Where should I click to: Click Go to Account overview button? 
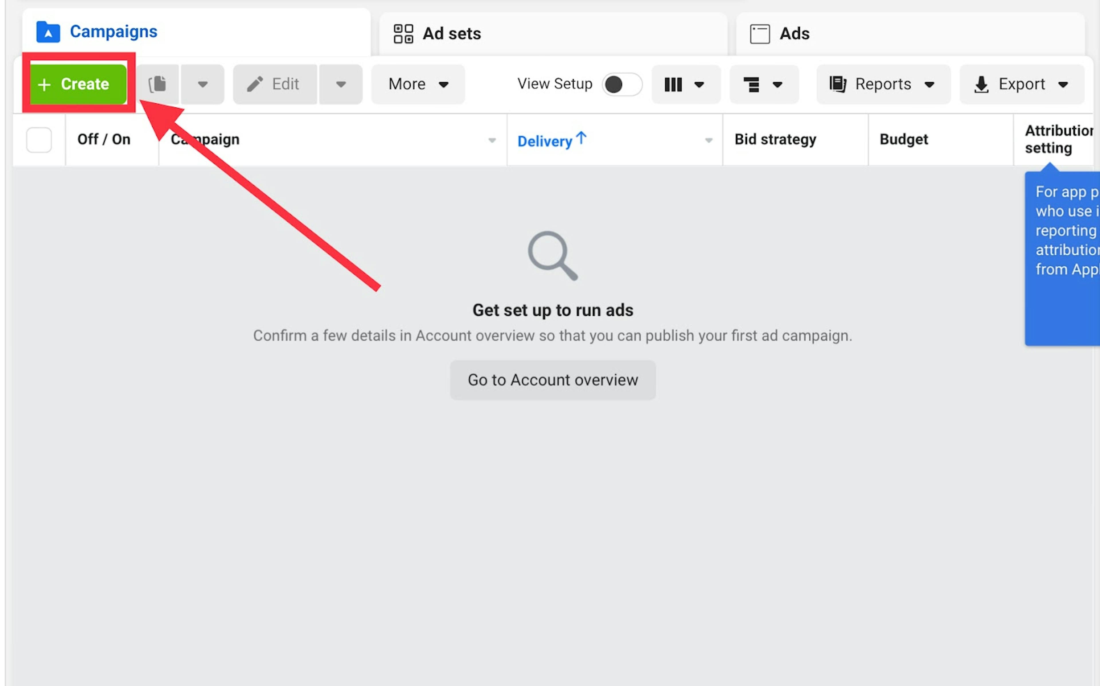tap(553, 380)
